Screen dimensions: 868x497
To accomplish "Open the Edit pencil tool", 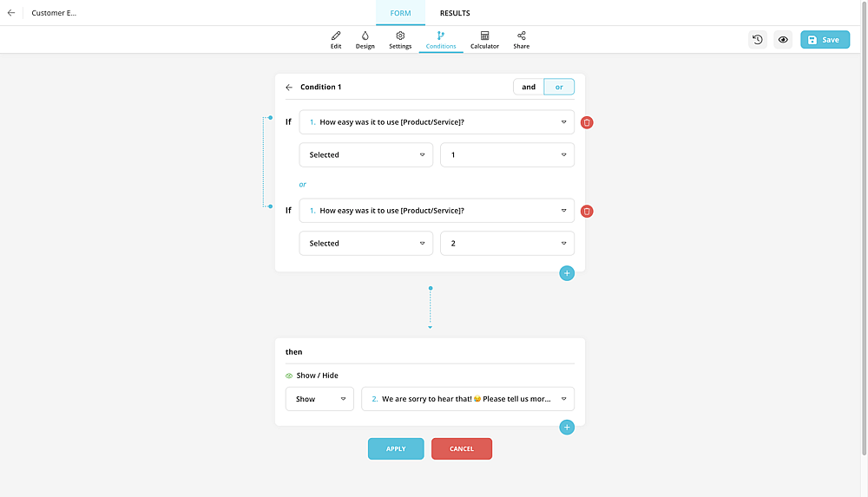I will (x=335, y=40).
